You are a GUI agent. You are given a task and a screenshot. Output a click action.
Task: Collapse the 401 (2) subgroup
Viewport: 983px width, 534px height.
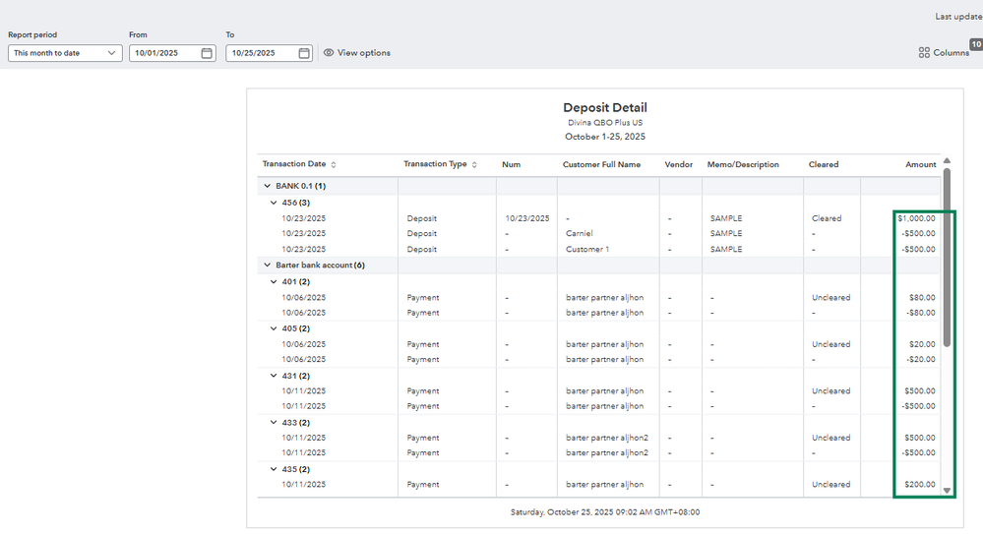pyautogui.click(x=275, y=281)
